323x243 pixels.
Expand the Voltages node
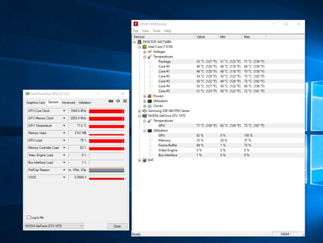pyautogui.click(x=145, y=52)
